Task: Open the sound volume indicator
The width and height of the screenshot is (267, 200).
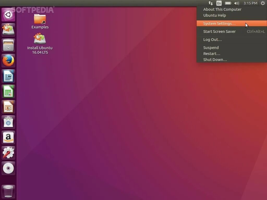Action: click(x=237, y=3)
